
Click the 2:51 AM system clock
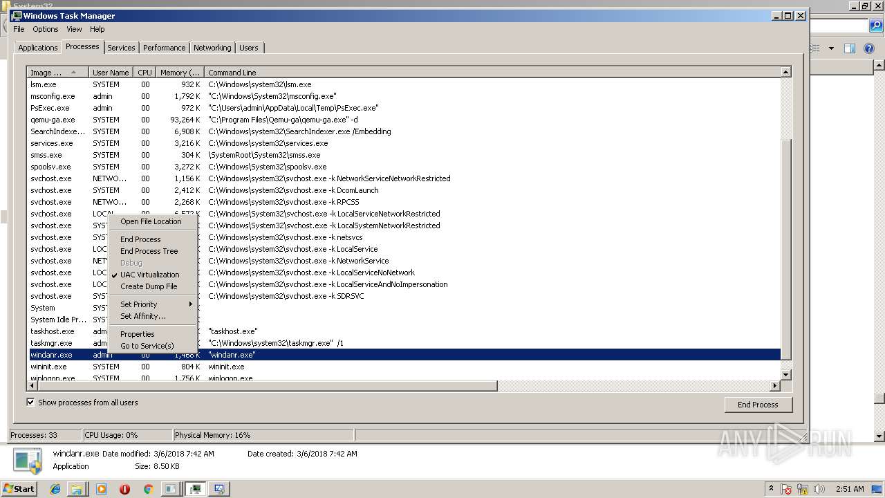tap(849, 489)
